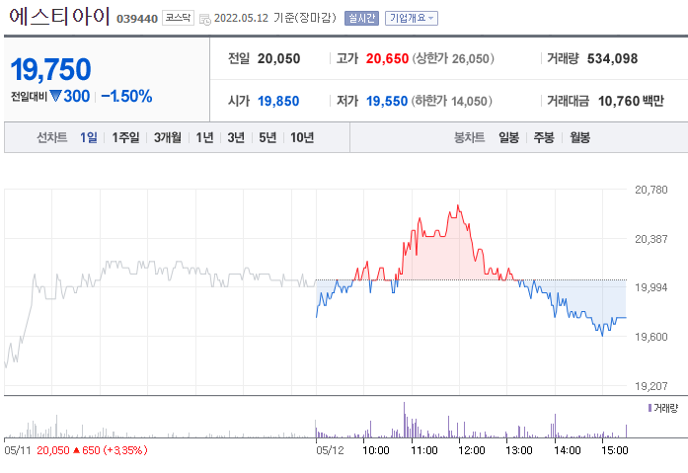Click the red peak of the price chart
Screen dimensions: 688x473
click(x=458, y=205)
